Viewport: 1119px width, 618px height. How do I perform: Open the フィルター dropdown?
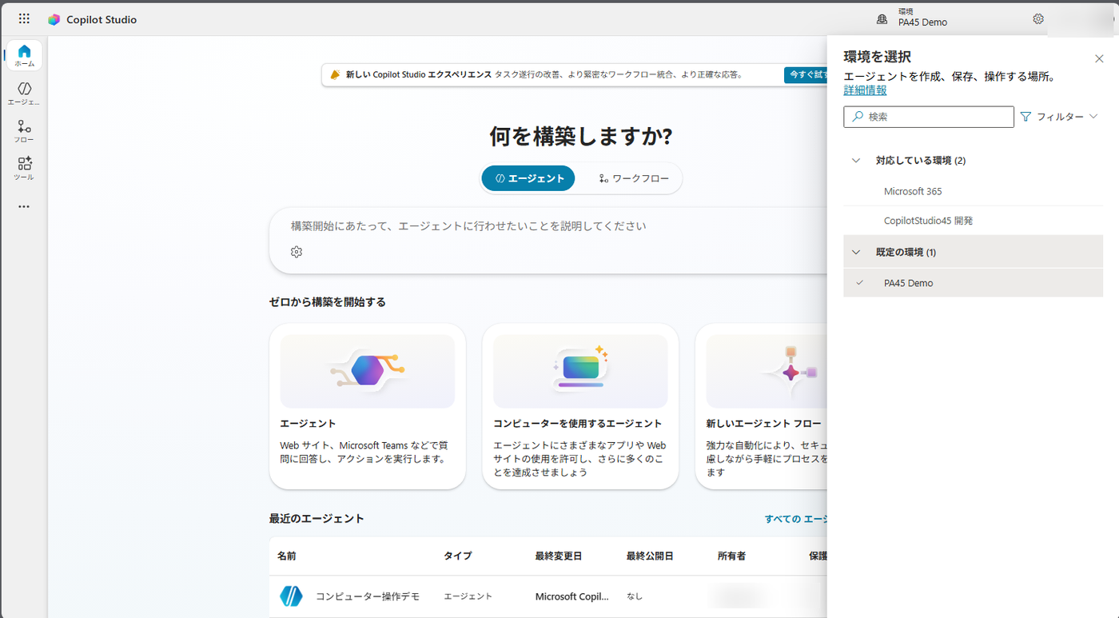pos(1060,117)
